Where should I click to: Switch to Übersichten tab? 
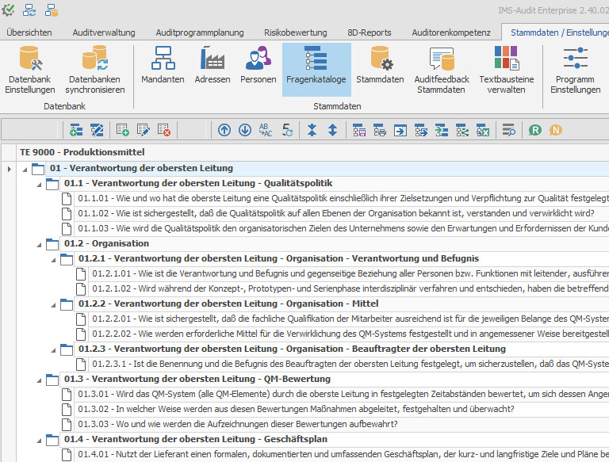[29, 32]
